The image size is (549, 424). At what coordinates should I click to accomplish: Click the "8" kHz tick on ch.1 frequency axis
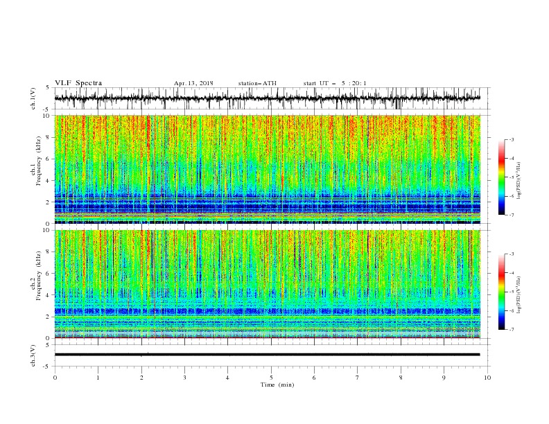pos(49,137)
